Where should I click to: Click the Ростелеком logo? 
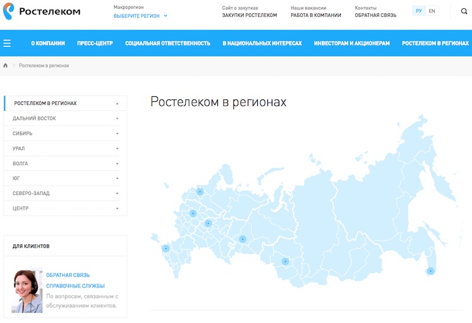coord(42,11)
